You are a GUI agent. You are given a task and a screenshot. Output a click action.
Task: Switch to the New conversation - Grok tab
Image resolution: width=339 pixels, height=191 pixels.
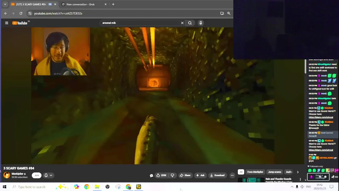tap(81, 4)
